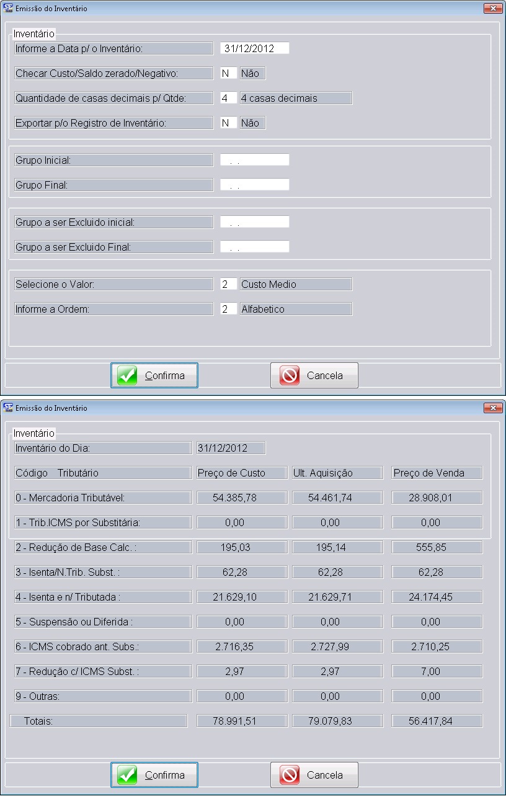This screenshot has height=796, width=506.
Task: Click the red cancel icon in the totals dialog
Action: click(x=289, y=776)
